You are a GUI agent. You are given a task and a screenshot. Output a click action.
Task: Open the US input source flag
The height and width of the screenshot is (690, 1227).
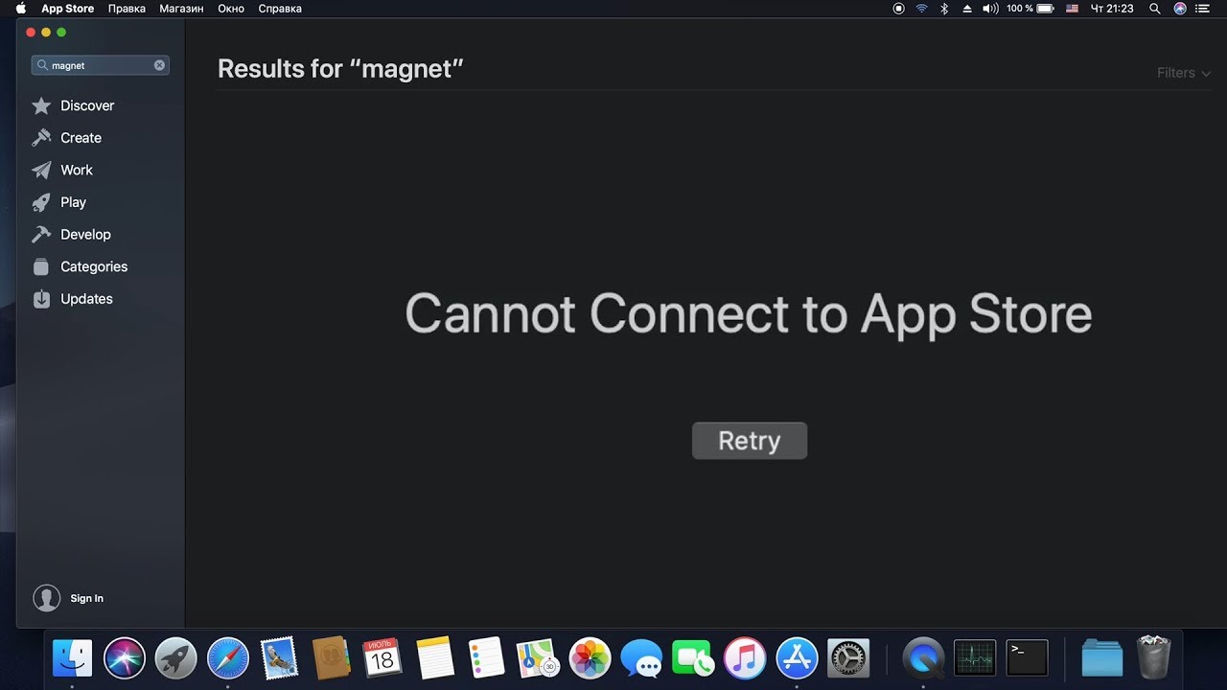[x=1072, y=9]
